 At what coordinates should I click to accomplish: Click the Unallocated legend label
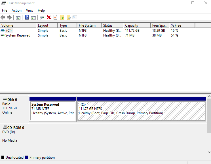coord(14,157)
